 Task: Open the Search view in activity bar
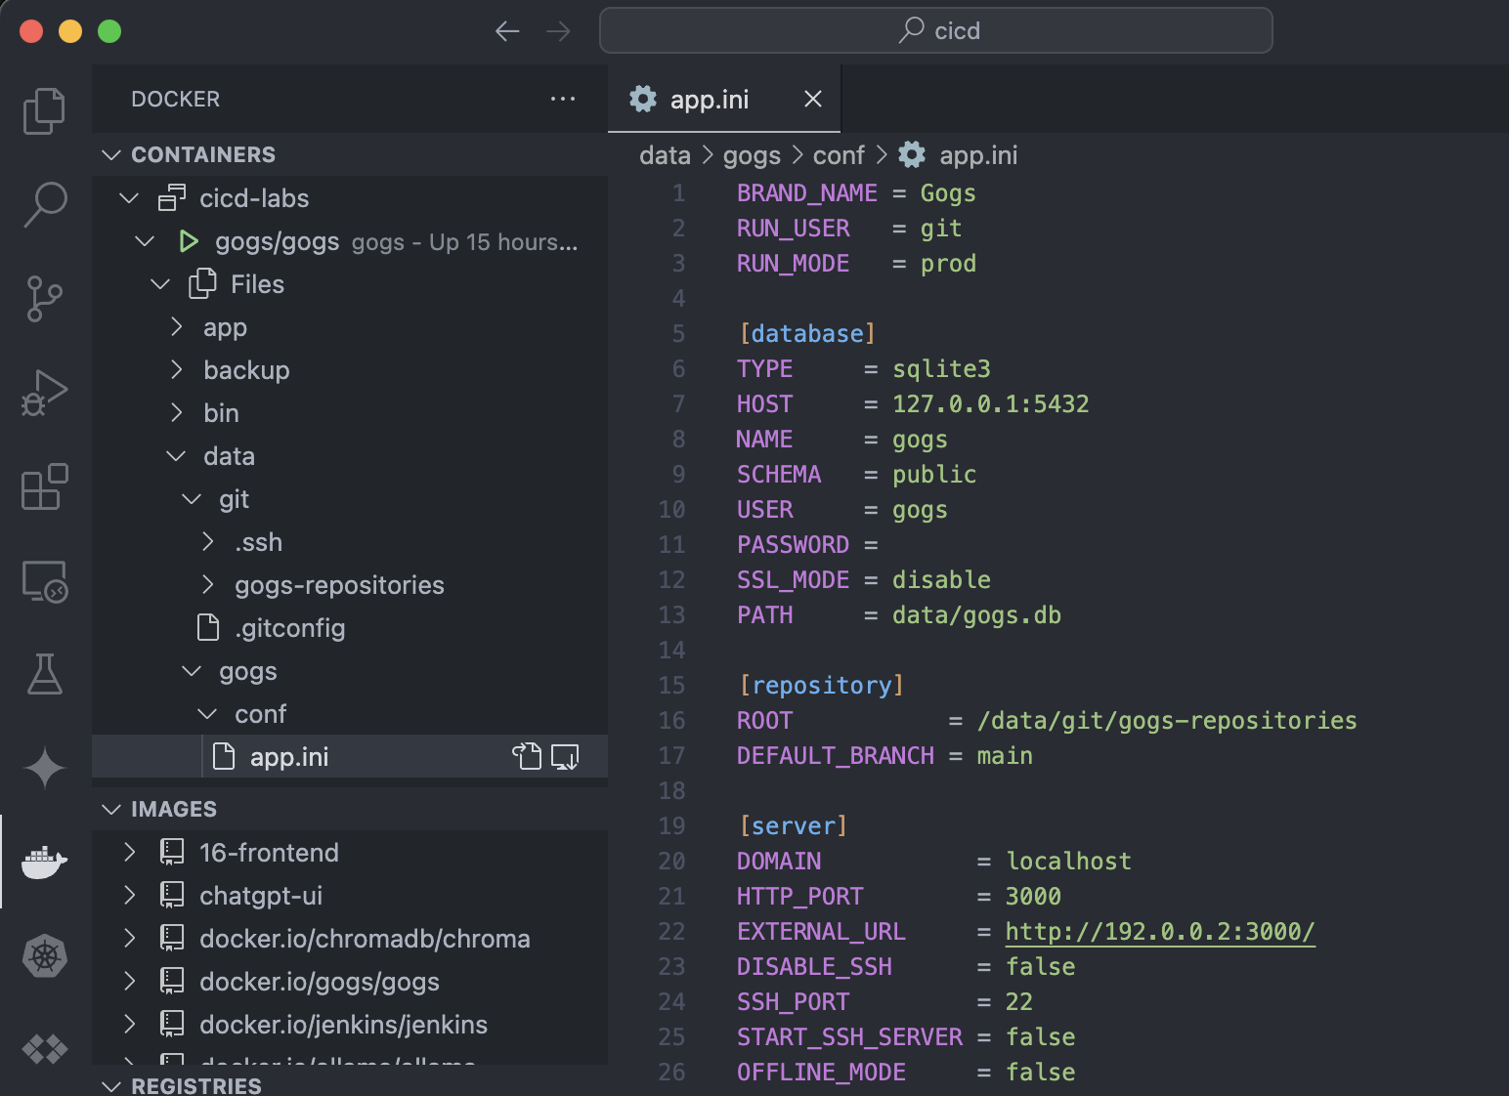[44, 204]
